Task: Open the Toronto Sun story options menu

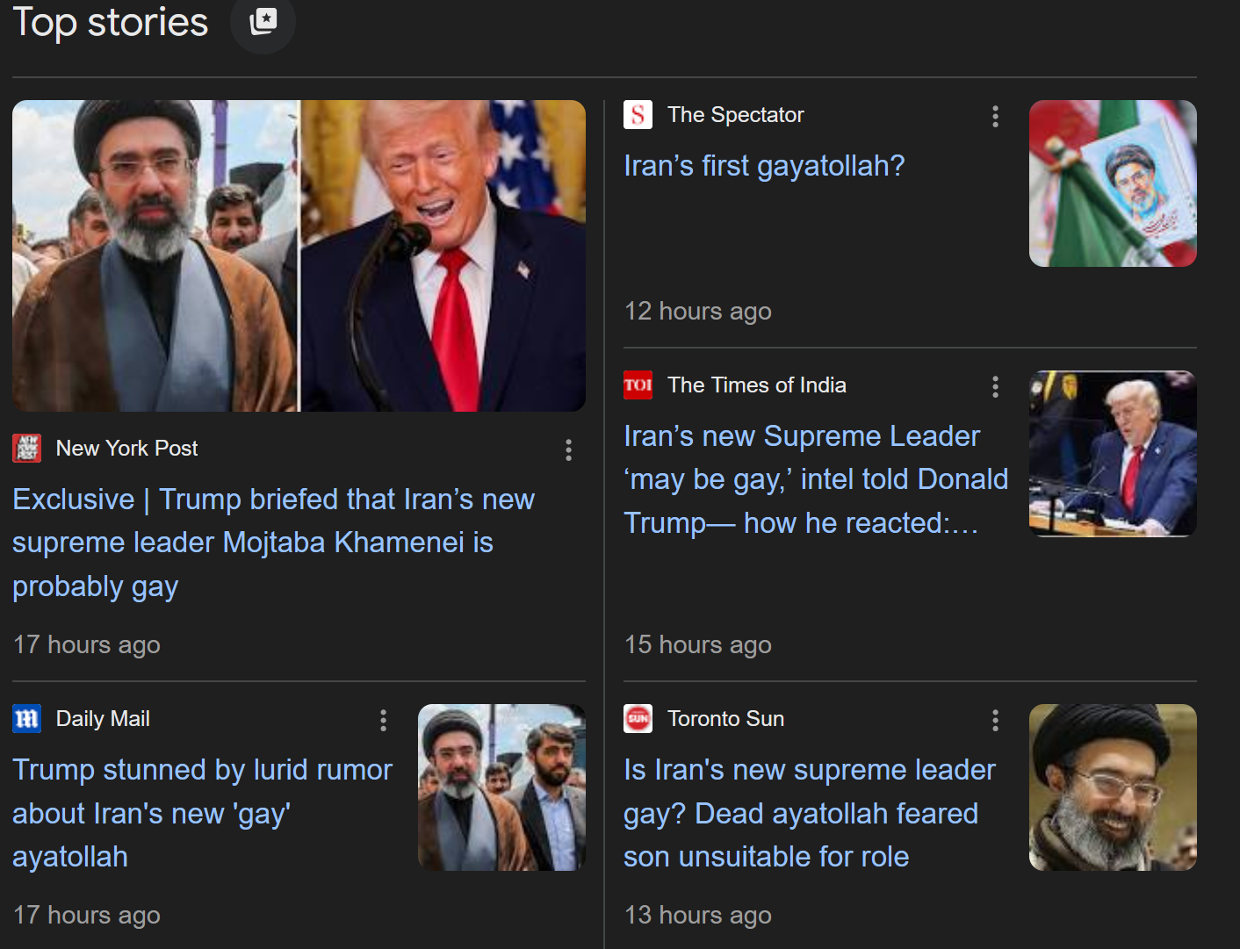Action: pos(995,720)
